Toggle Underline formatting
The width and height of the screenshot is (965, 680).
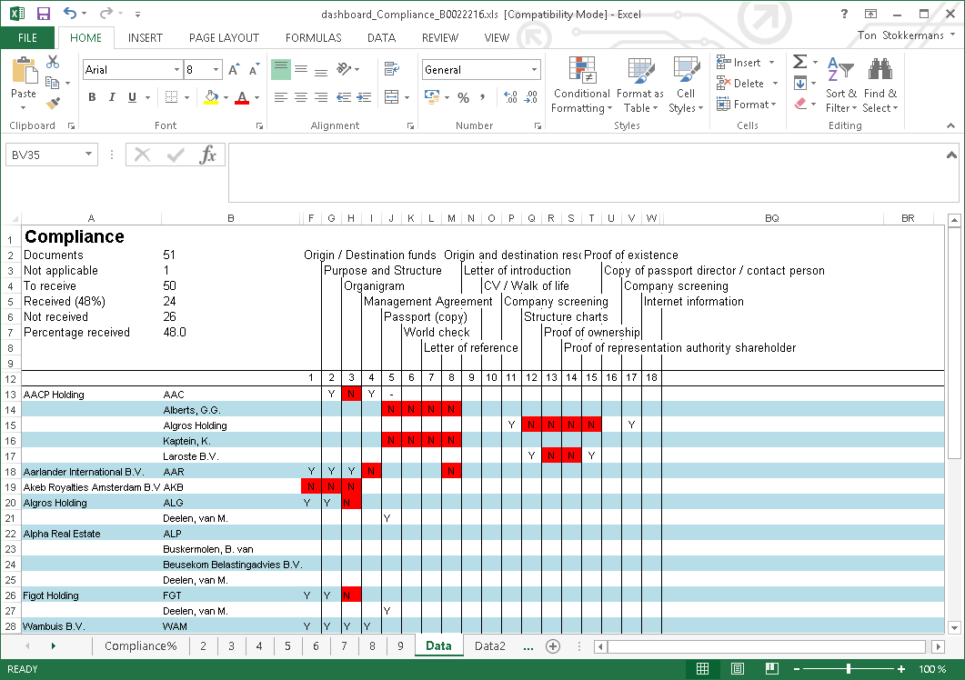click(132, 97)
